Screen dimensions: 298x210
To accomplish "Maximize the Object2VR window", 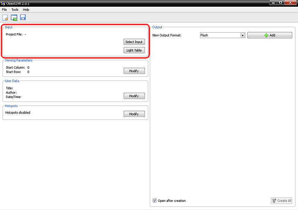I will click(280, 3).
